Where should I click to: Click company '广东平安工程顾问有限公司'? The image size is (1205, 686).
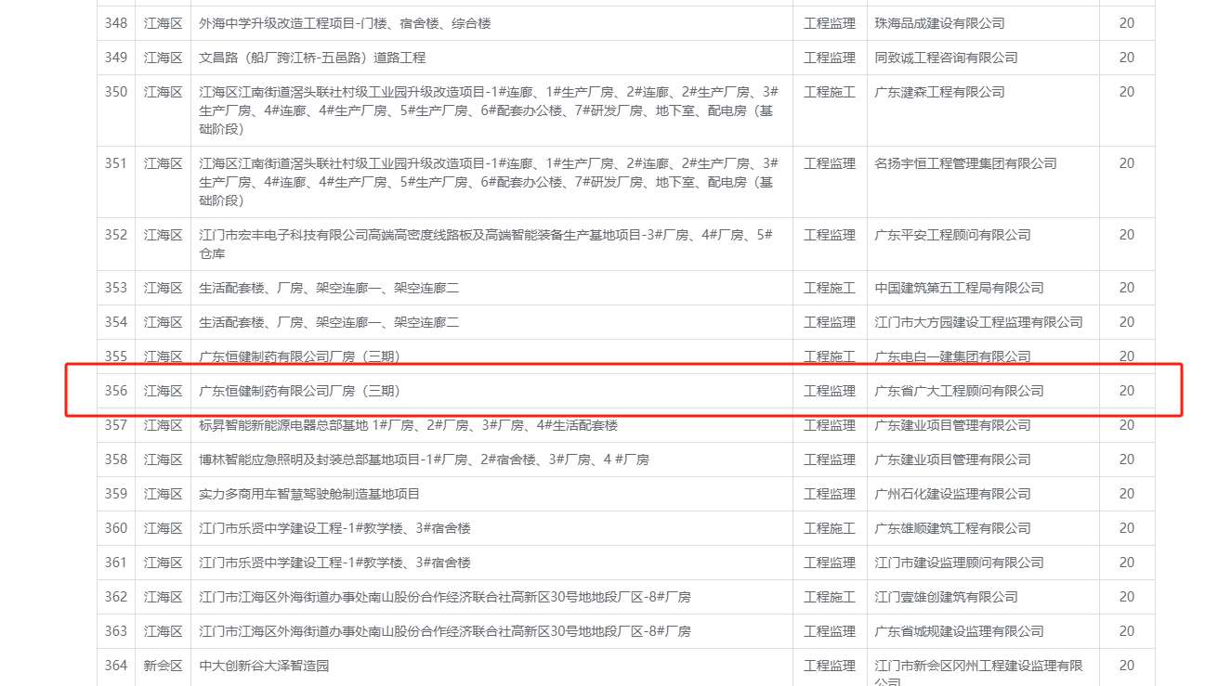952,235
